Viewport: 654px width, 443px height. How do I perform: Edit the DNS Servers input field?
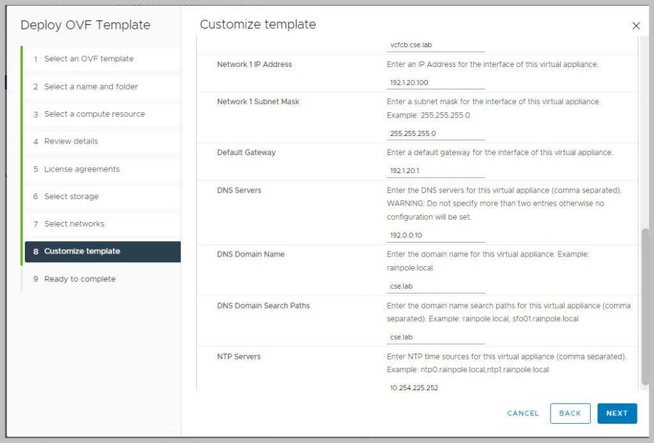coord(436,236)
